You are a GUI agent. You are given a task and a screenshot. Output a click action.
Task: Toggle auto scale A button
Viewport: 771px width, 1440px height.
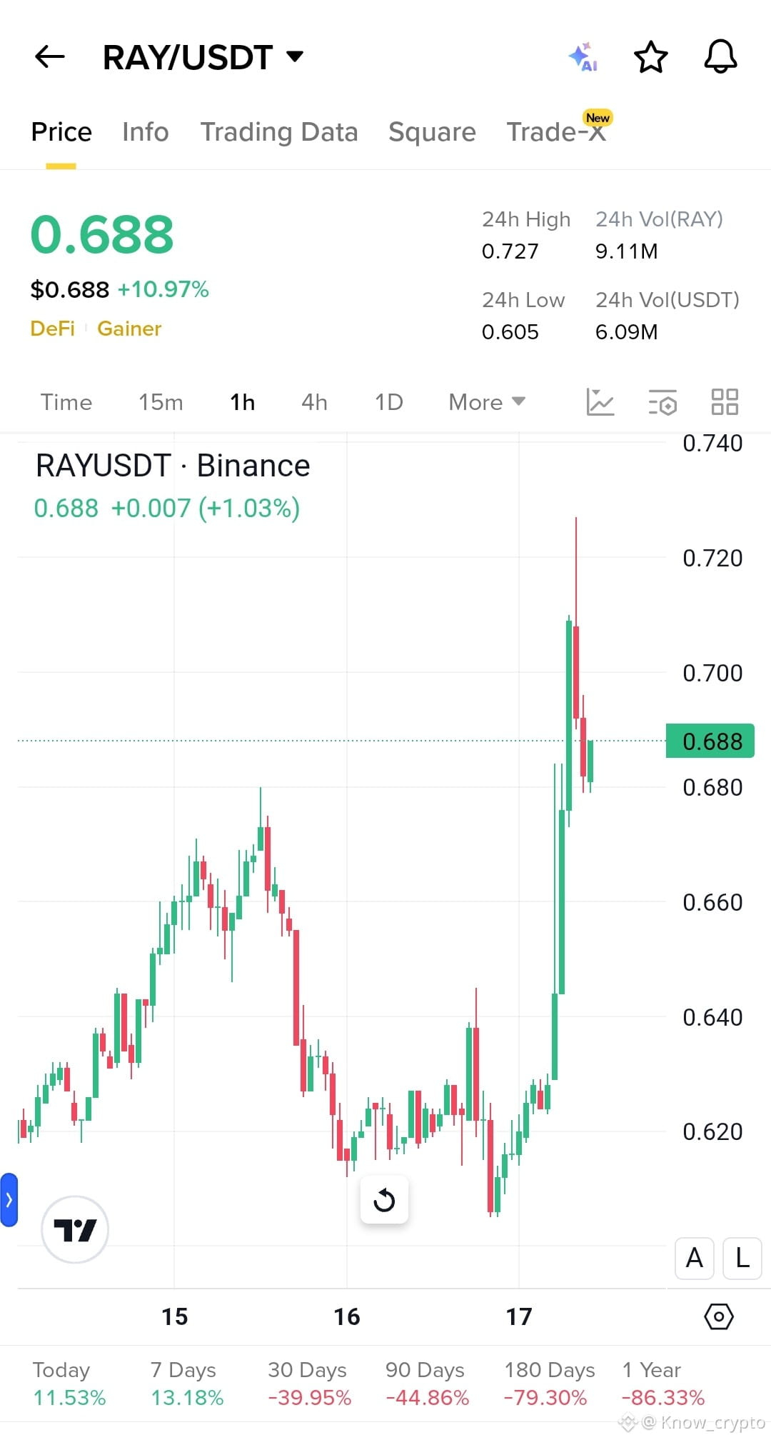point(695,1258)
